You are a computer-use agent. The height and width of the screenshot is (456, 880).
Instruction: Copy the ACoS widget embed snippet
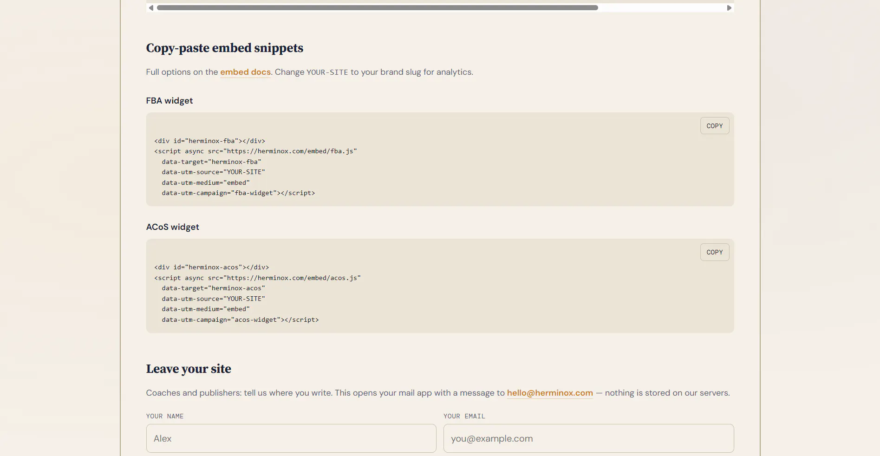pyautogui.click(x=714, y=252)
